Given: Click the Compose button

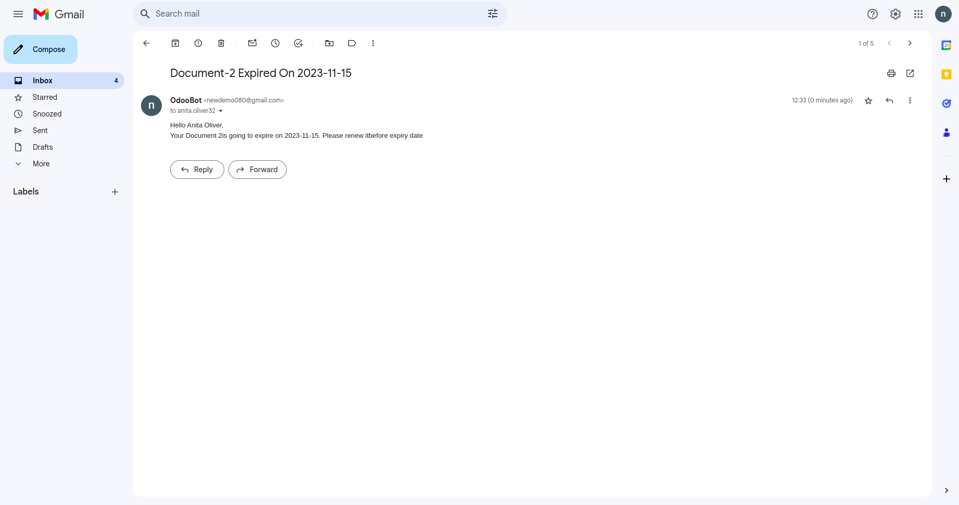Looking at the screenshot, I should coord(41,49).
